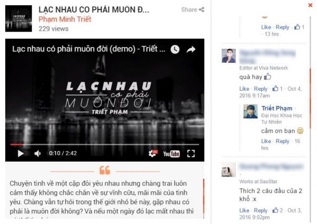
Task: Reply to "Thích 2 câu đầu" comment
Action: (261, 211)
